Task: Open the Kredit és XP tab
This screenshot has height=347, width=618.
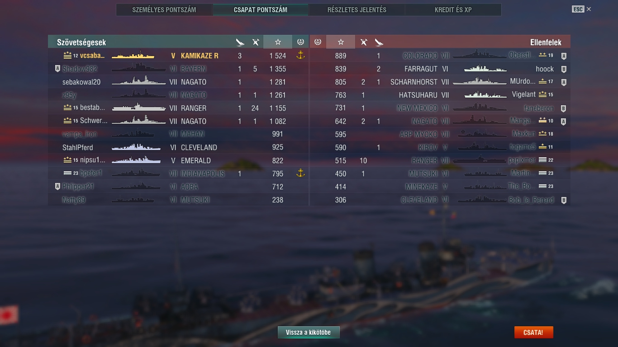Action: point(453,9)
